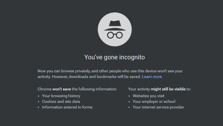The height and width of the screenshot is (126, 223).
Task: Click "the following information:" text
Action: point(94,89)
